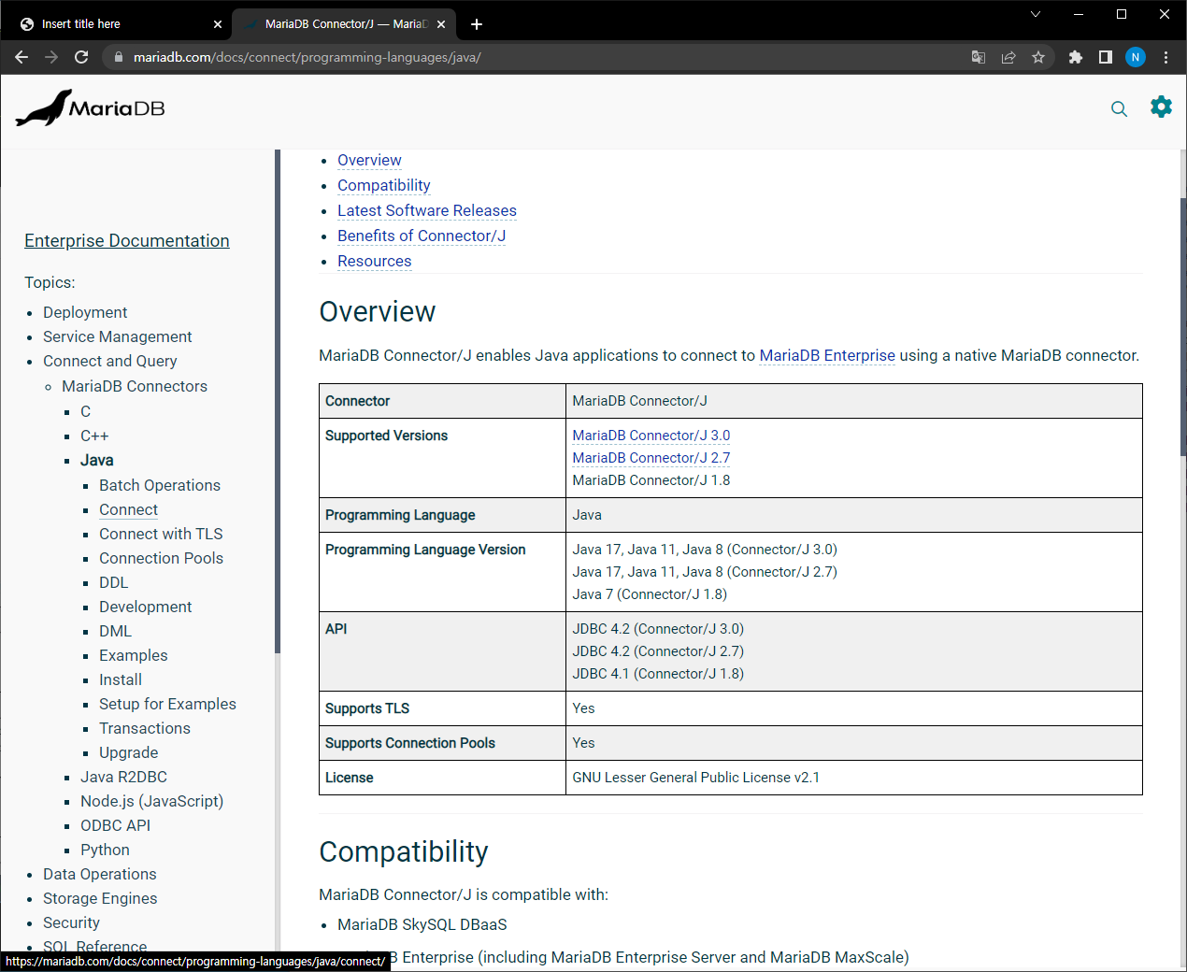Open MariaDB Connector/J 3.0 link
Screen dimensions: 1187x972
point(651,436)
